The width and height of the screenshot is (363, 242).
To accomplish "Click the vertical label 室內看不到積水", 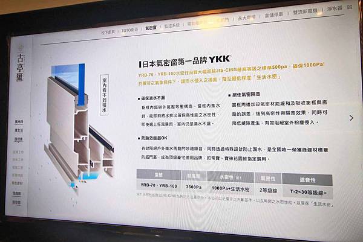I will point(104,95).
